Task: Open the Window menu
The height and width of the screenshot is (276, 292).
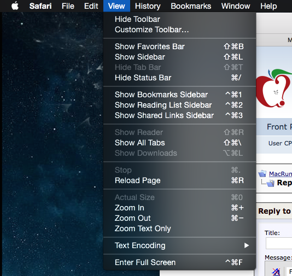Action: click(236, 6)
